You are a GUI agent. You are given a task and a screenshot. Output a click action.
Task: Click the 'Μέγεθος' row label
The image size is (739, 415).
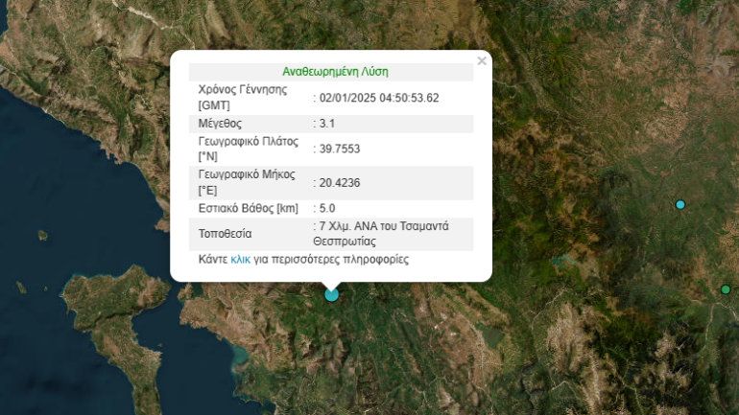[x=220, y=124]
